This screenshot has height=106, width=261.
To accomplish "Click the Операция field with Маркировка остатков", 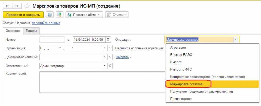I will [x=199, y=40].
